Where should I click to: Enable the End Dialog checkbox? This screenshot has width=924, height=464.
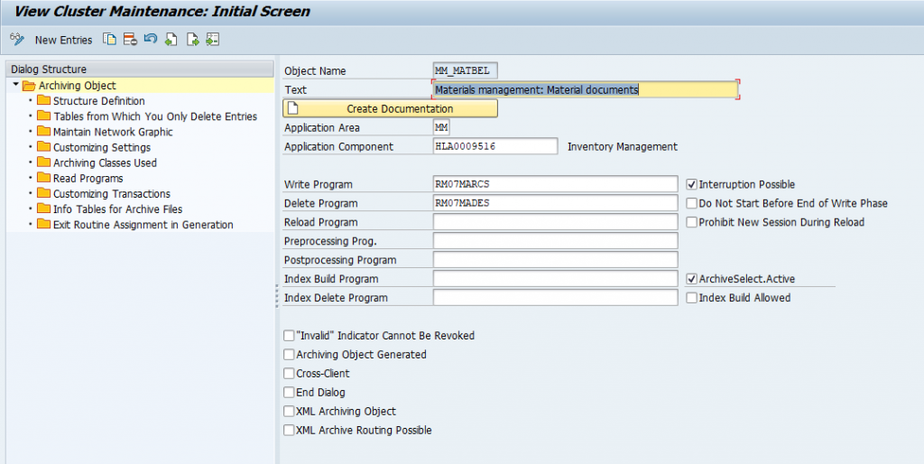point(289,392)
